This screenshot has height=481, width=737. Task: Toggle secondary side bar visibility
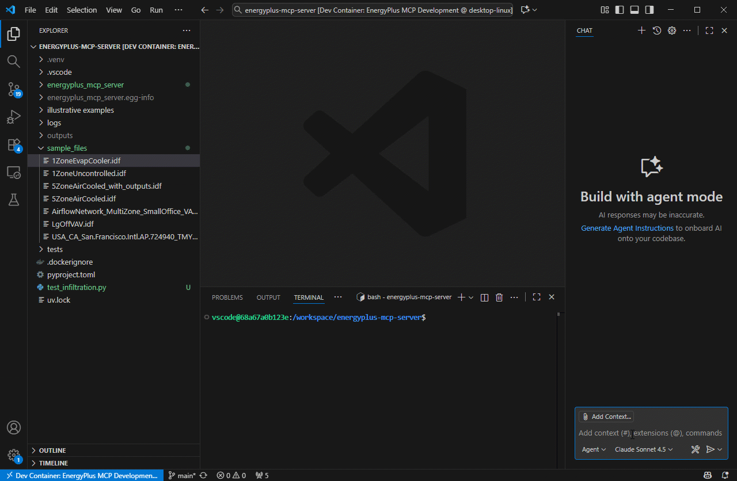[649, 10]
